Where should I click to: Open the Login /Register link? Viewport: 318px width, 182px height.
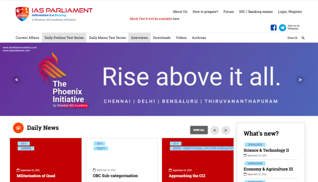[290, 12]
